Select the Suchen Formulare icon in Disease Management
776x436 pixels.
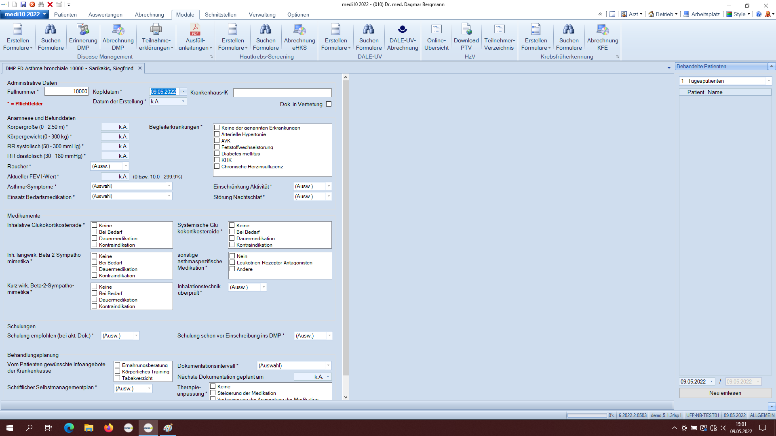51,36
